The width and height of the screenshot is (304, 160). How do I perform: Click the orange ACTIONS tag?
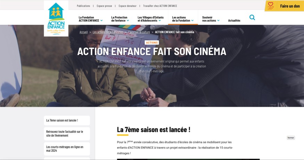pos(151,43)
